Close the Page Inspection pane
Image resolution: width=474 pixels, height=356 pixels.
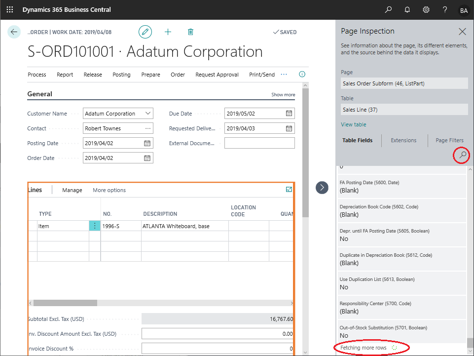coord(462,31)
